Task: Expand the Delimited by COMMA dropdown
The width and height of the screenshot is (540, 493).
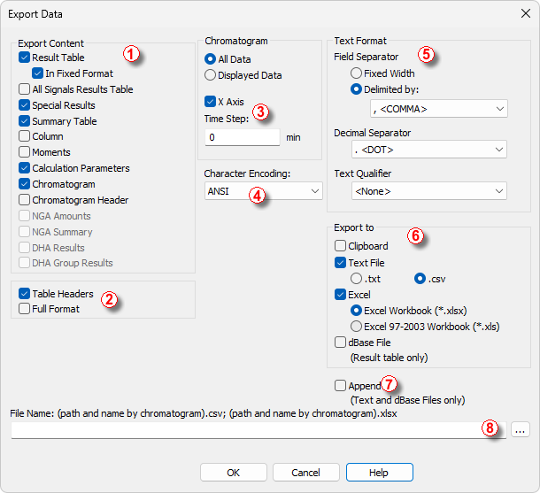Action: (x=439, y=109)
